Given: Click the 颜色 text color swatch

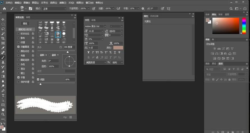Looking at the screenshot, I should coord(118,48).
